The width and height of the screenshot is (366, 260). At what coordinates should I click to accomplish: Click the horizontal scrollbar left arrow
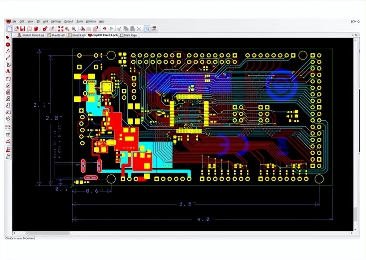point(14,233)
